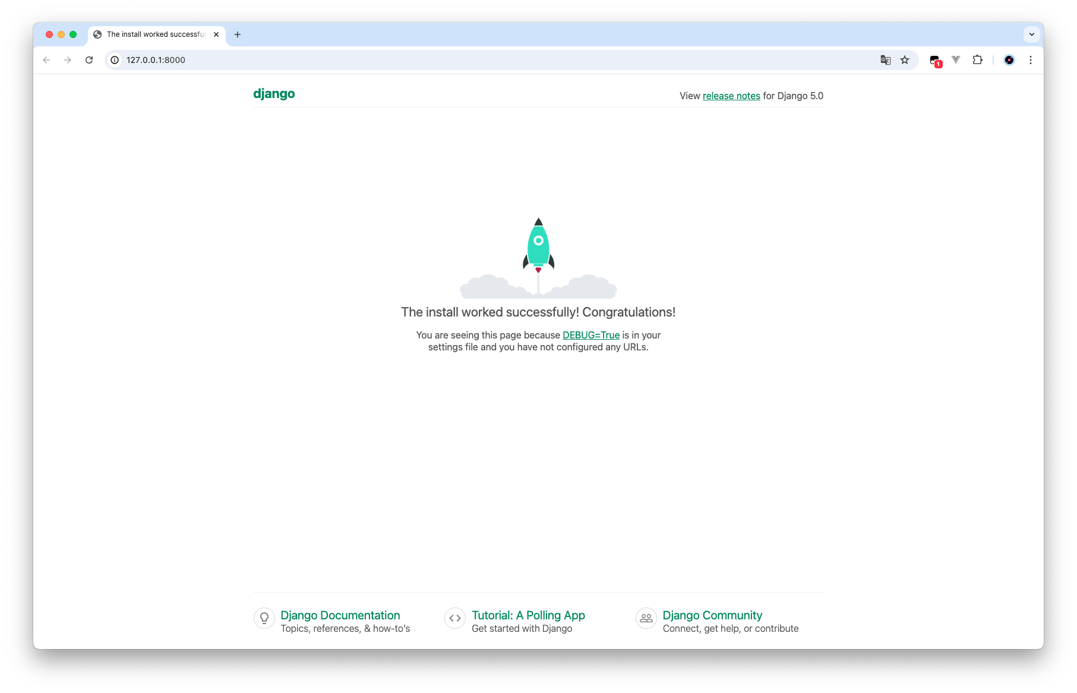Bookmark this page with the star icon
The width and height of the screenshot is (1077, 693).
click(x=905, y=60)
